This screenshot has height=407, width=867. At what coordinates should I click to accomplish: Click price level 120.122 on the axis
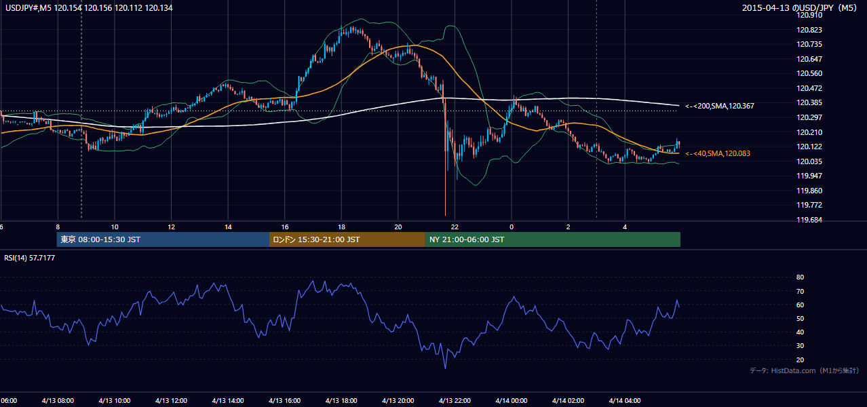(809, 147)
